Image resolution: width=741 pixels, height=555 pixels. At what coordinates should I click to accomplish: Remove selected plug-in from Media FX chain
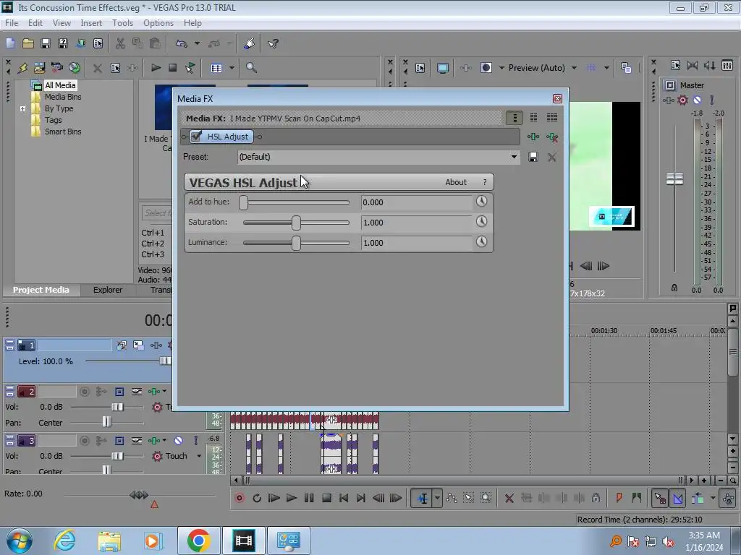tap(552, 137)
